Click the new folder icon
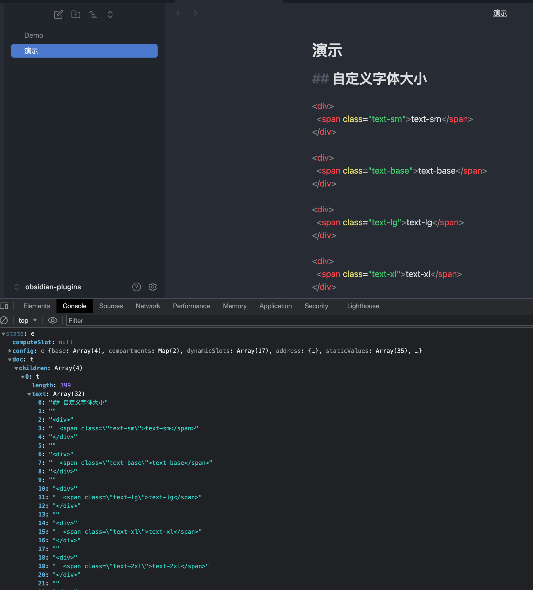 pyautogui.click(x=76, y=14)
